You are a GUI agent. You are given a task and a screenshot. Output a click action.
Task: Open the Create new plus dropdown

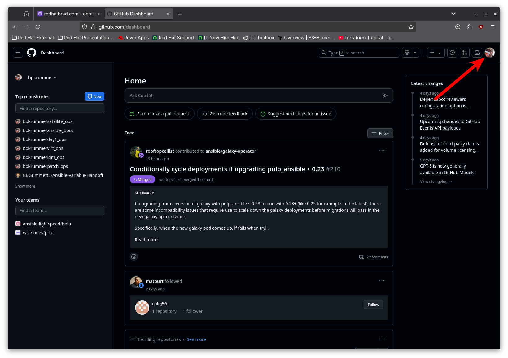(436, 53)
